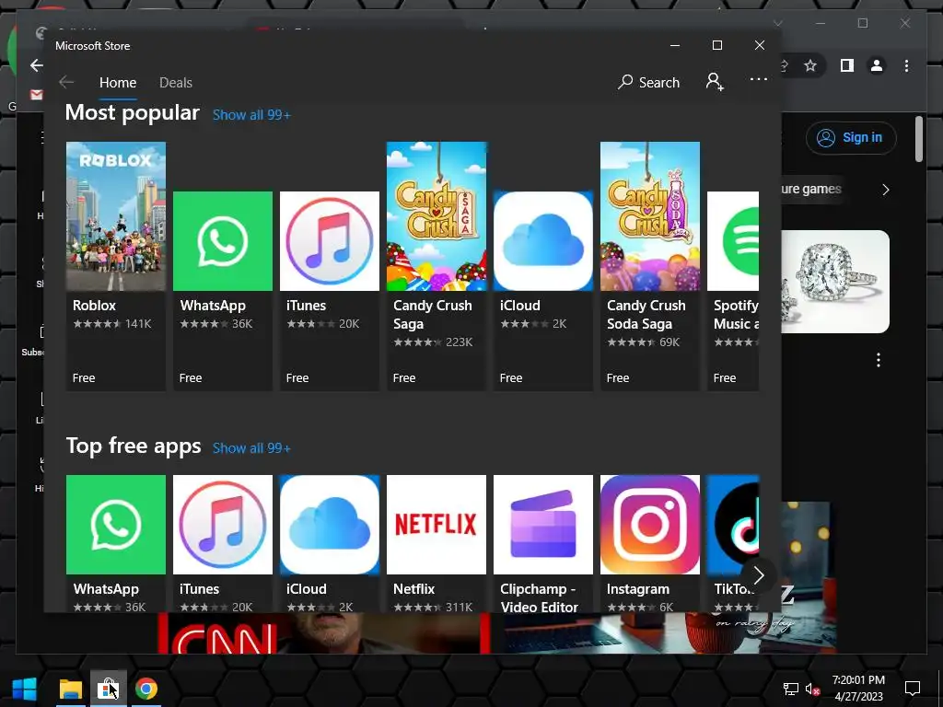Open Instagram icon in Top free apps

650,524
